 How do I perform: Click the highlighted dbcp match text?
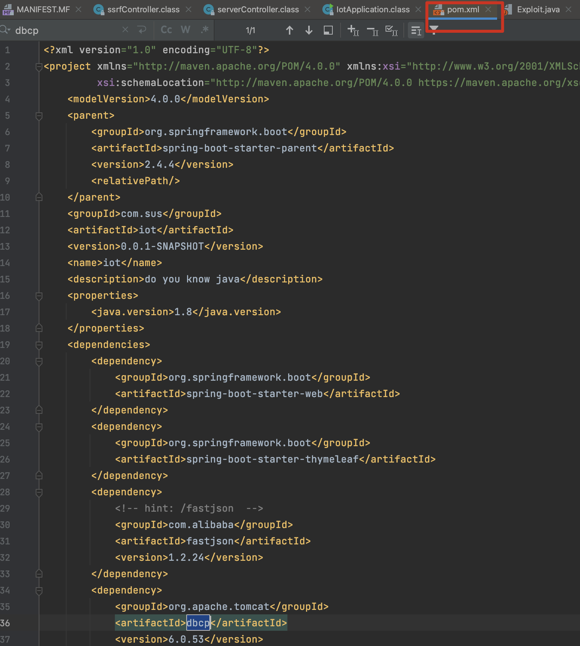tap(198, 623)
